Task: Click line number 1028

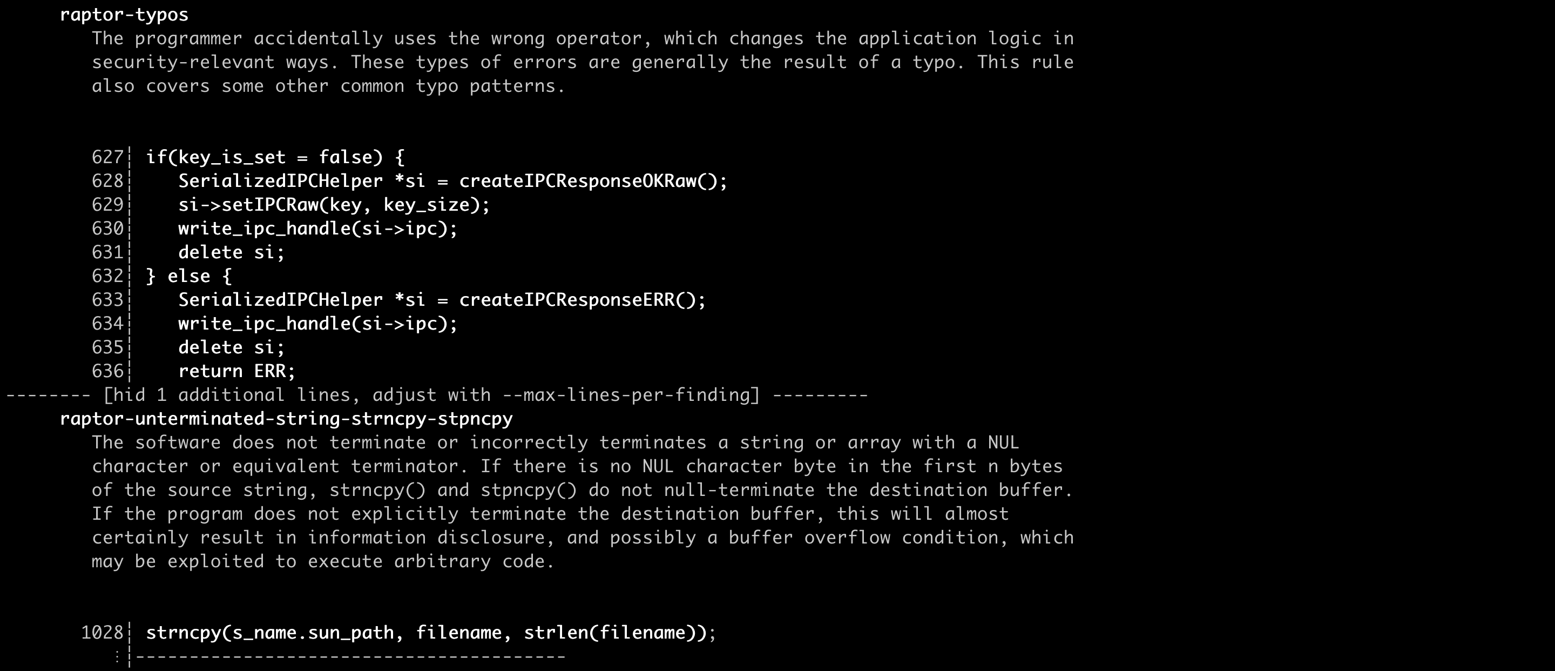Action: pyautogui.click(x=102, y=632)
